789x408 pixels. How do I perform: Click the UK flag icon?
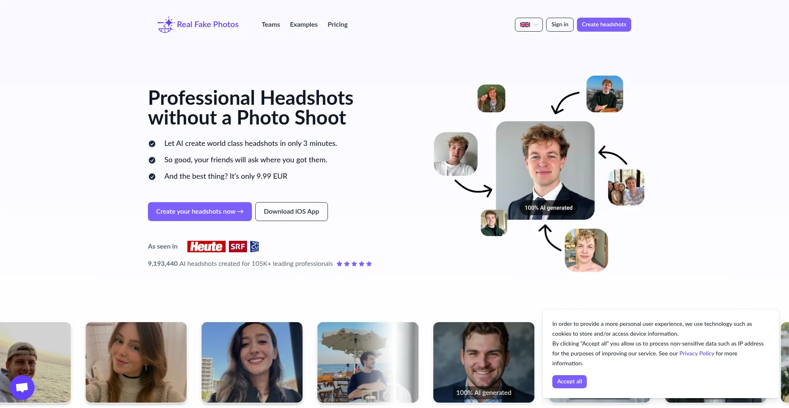tap(525, 25)
